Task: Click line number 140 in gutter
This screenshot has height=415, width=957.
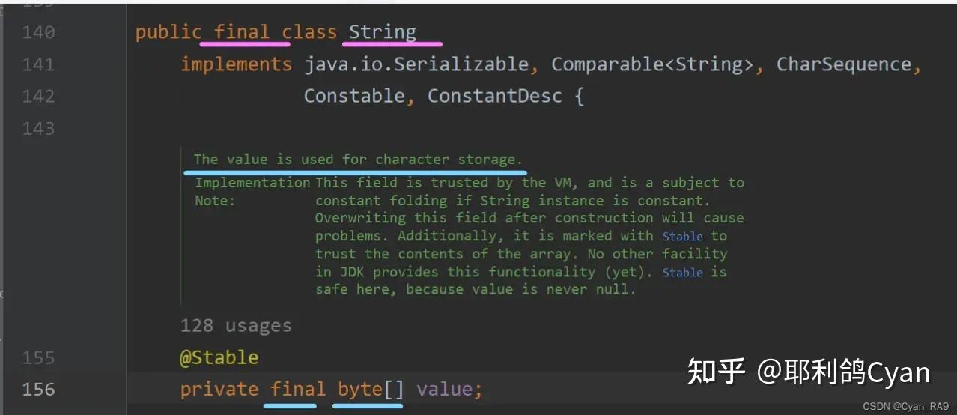Action: tap(38, 32)
